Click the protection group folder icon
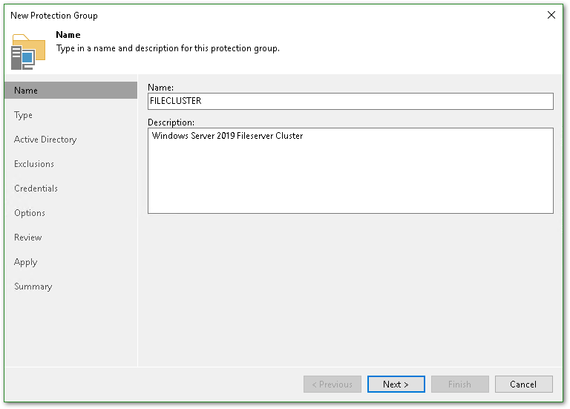Viewport: 570px width, 409px height. pos(28,51)
